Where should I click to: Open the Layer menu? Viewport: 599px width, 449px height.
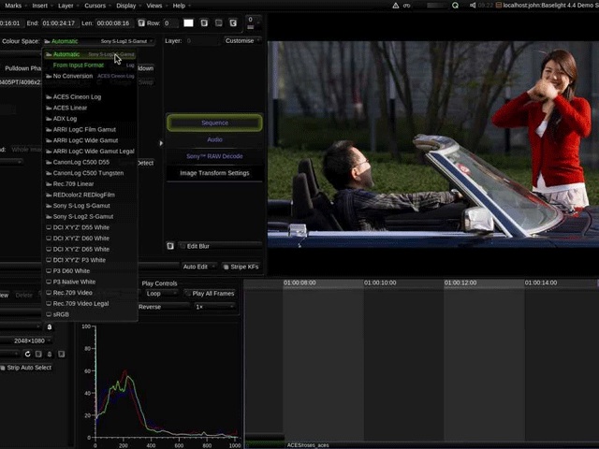66,6
